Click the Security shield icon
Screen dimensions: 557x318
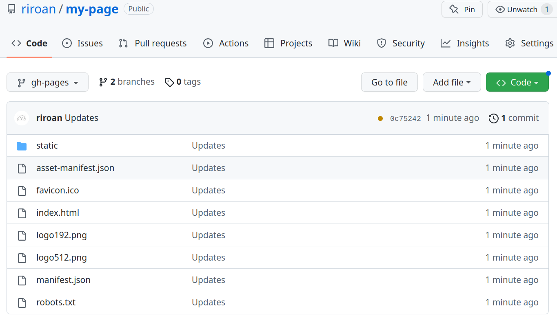pyautogui.click(x=382, y=43)
